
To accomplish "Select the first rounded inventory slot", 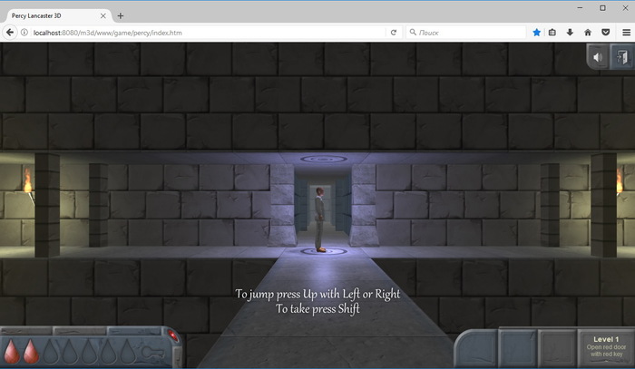I will coord(477,349).
